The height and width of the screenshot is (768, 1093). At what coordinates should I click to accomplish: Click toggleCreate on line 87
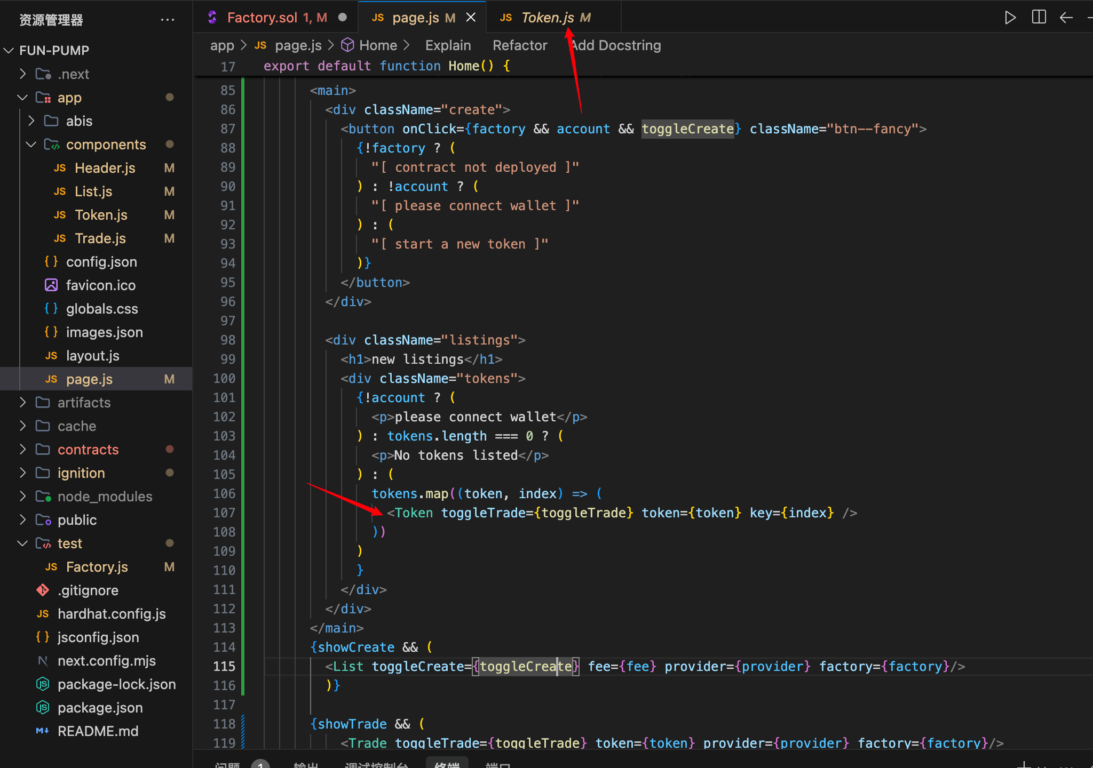click(x=687, y=129)
